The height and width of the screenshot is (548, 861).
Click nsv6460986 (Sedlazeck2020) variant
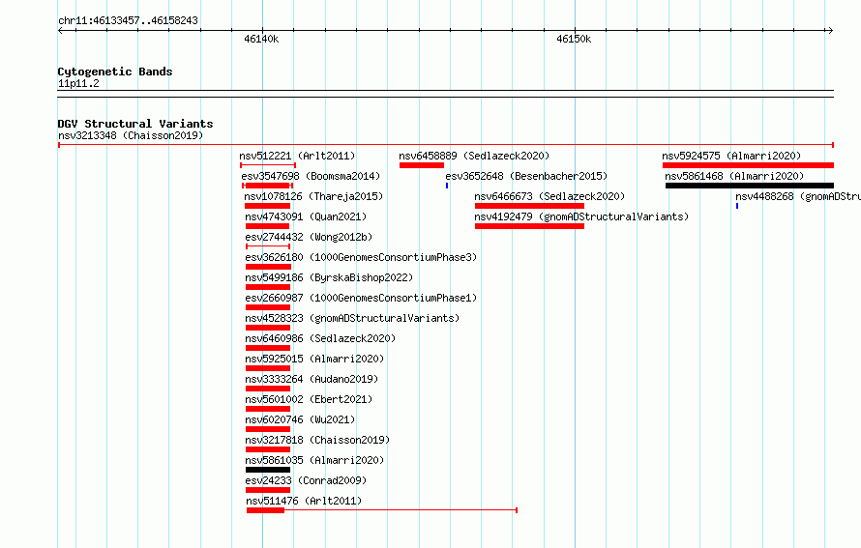click(x=320, y=338)
